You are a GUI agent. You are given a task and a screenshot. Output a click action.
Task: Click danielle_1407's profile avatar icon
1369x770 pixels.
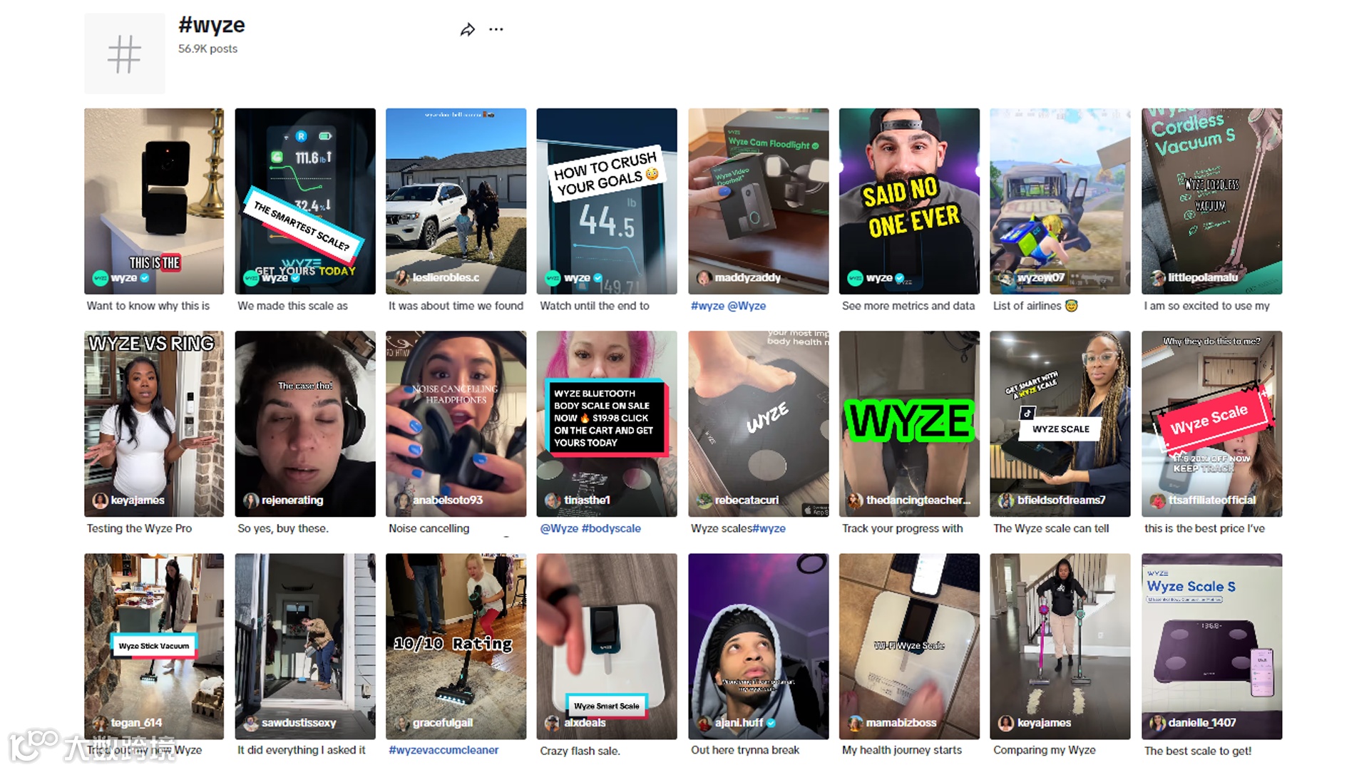[1157, 723]
